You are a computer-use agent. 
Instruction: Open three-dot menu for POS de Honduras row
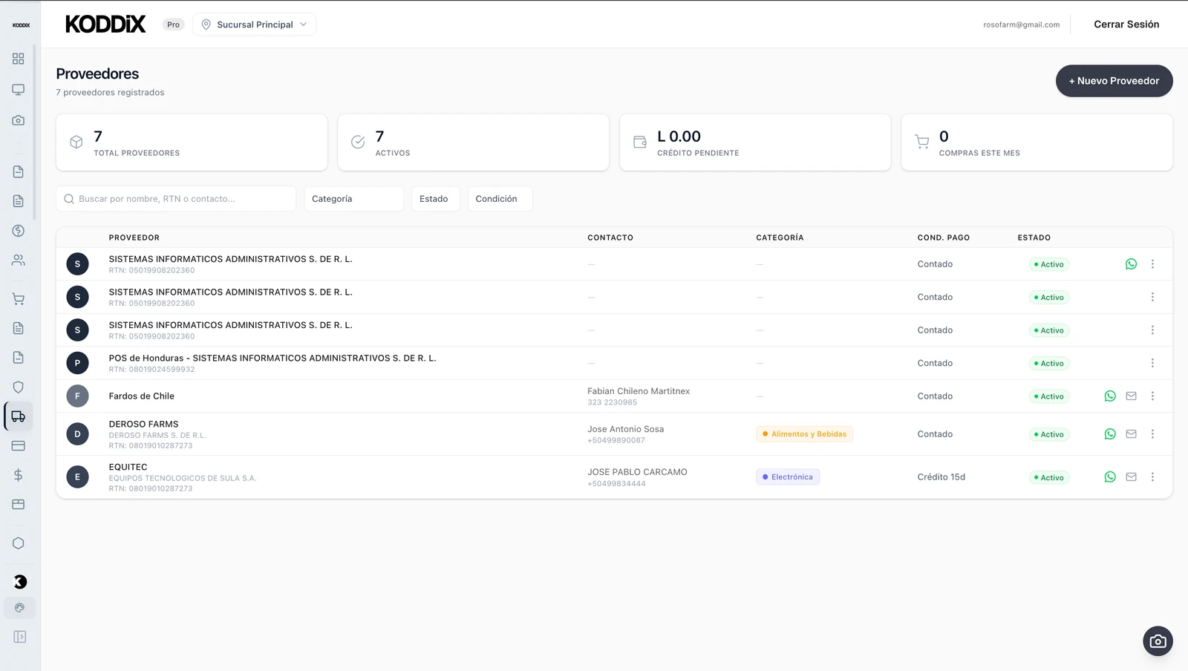[1152, 363]
